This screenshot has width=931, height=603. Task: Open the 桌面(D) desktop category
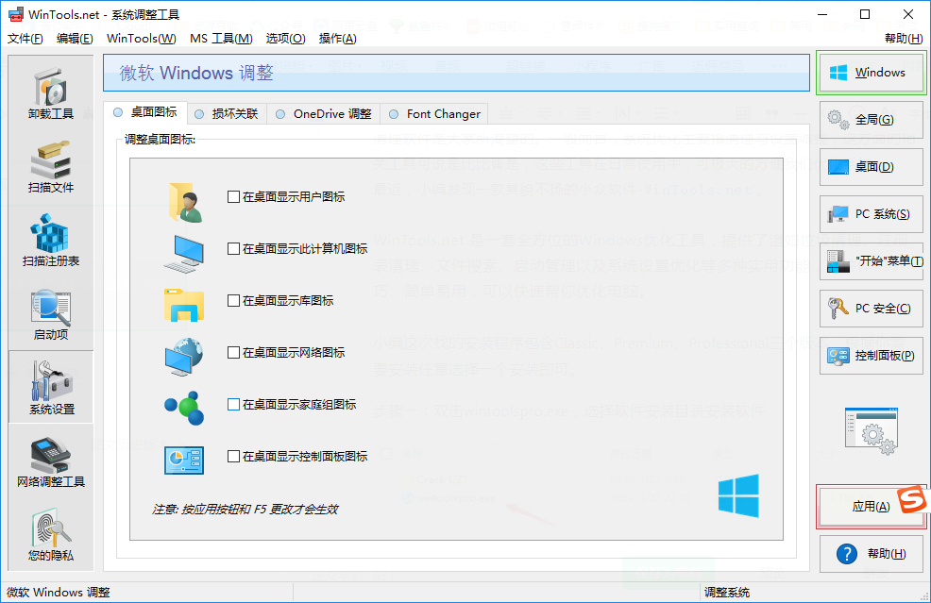tap(871, 167)
